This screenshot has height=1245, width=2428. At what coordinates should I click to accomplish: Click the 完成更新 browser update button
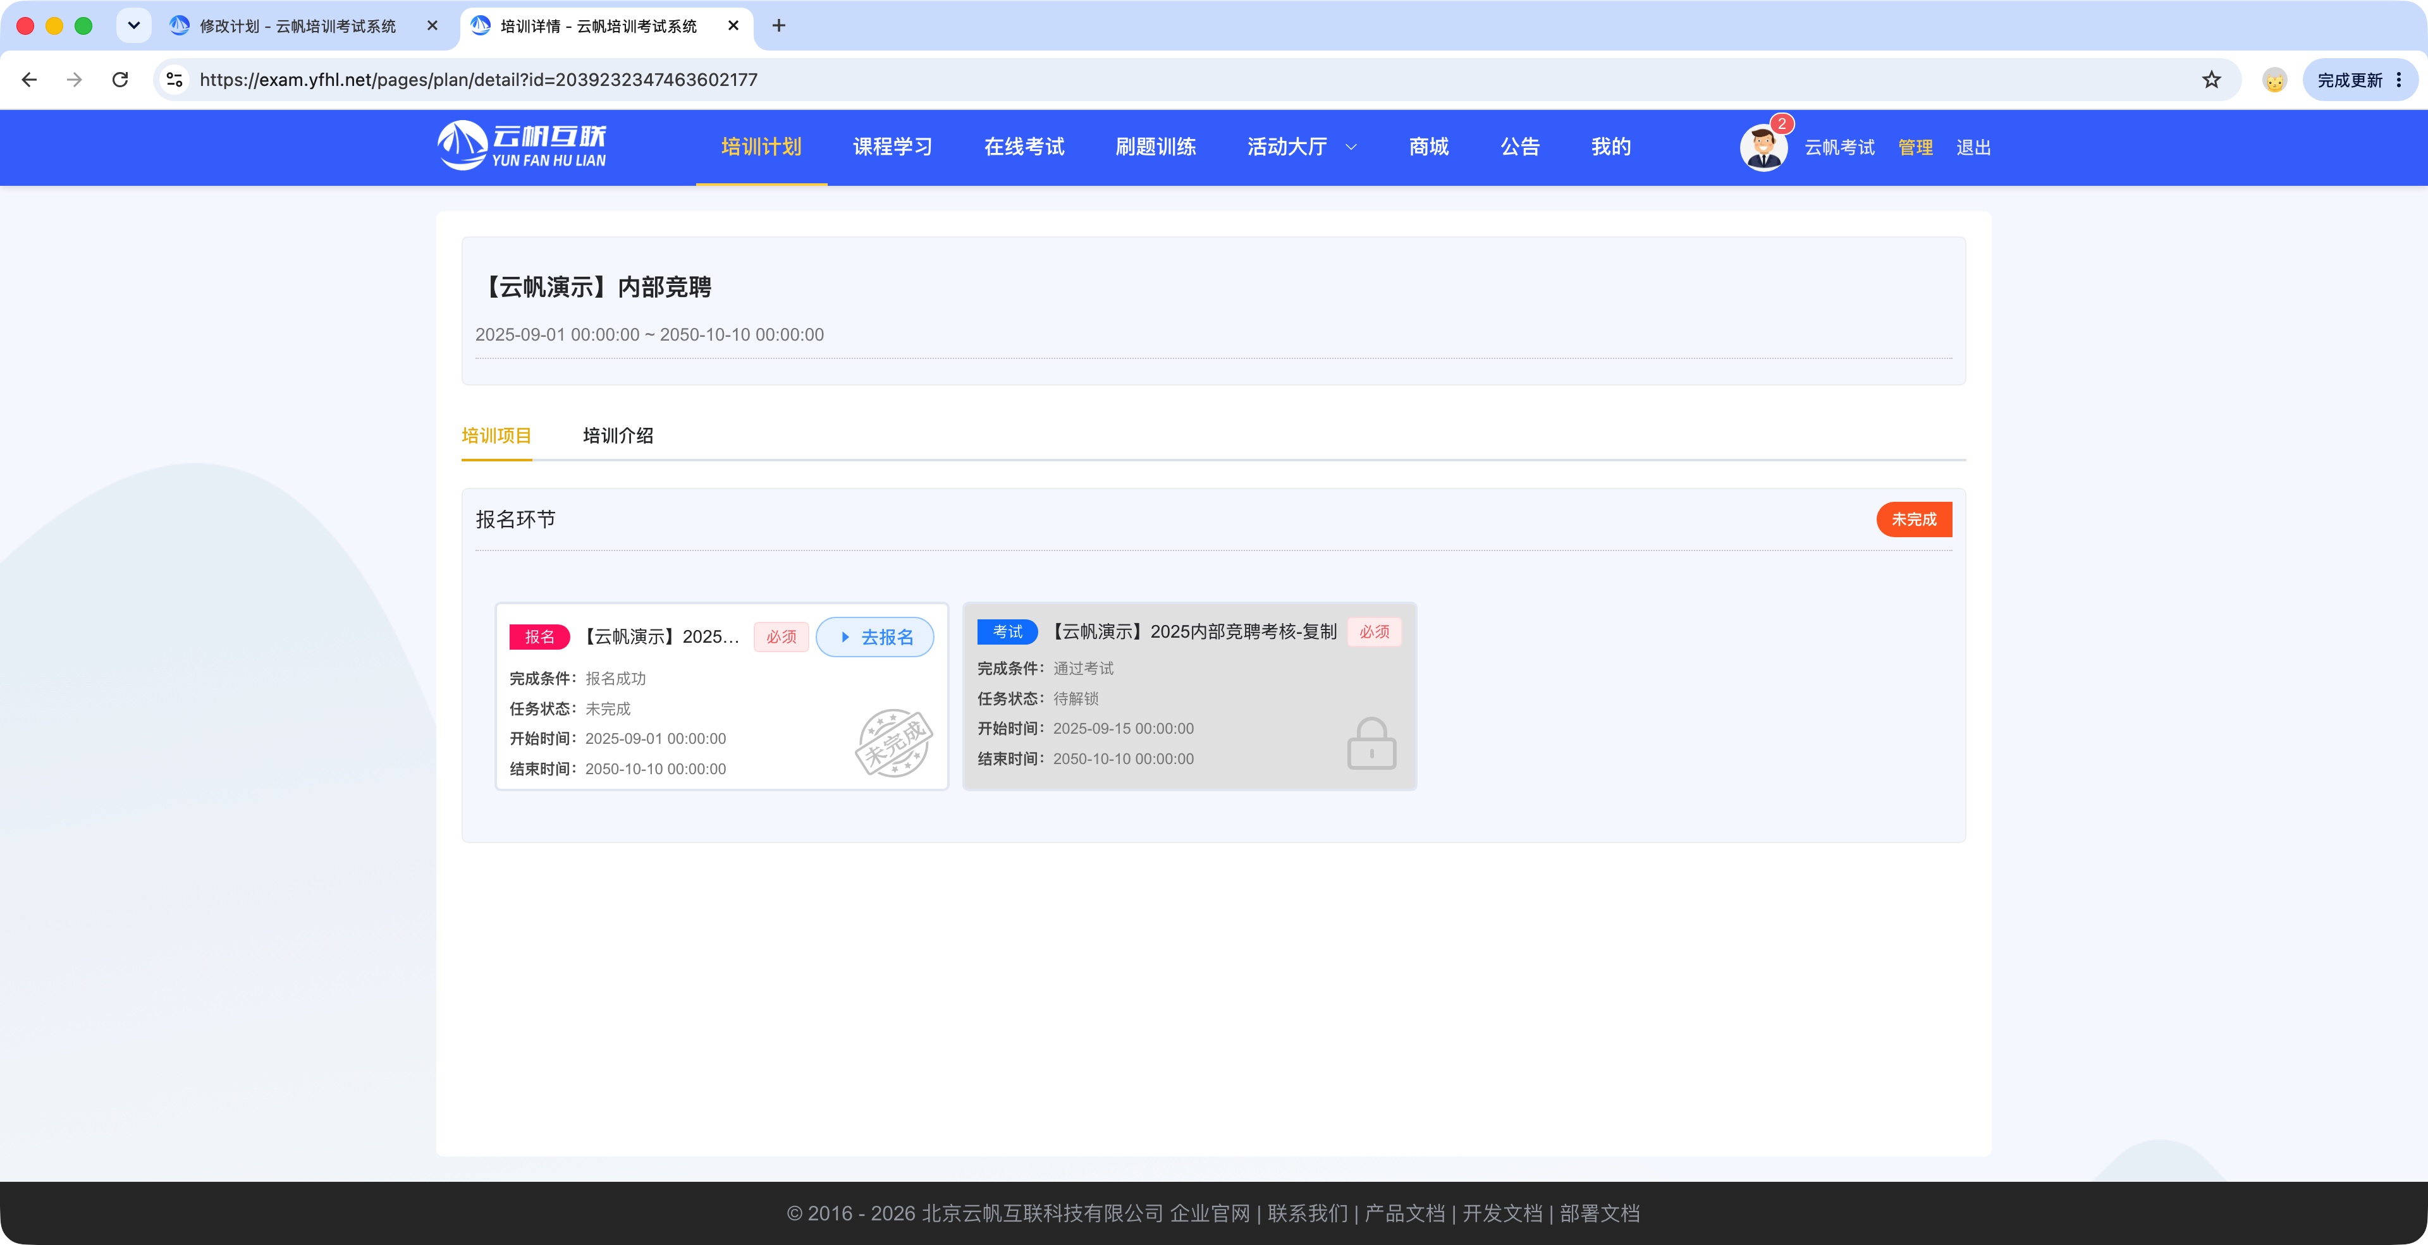coord(2359,80)
